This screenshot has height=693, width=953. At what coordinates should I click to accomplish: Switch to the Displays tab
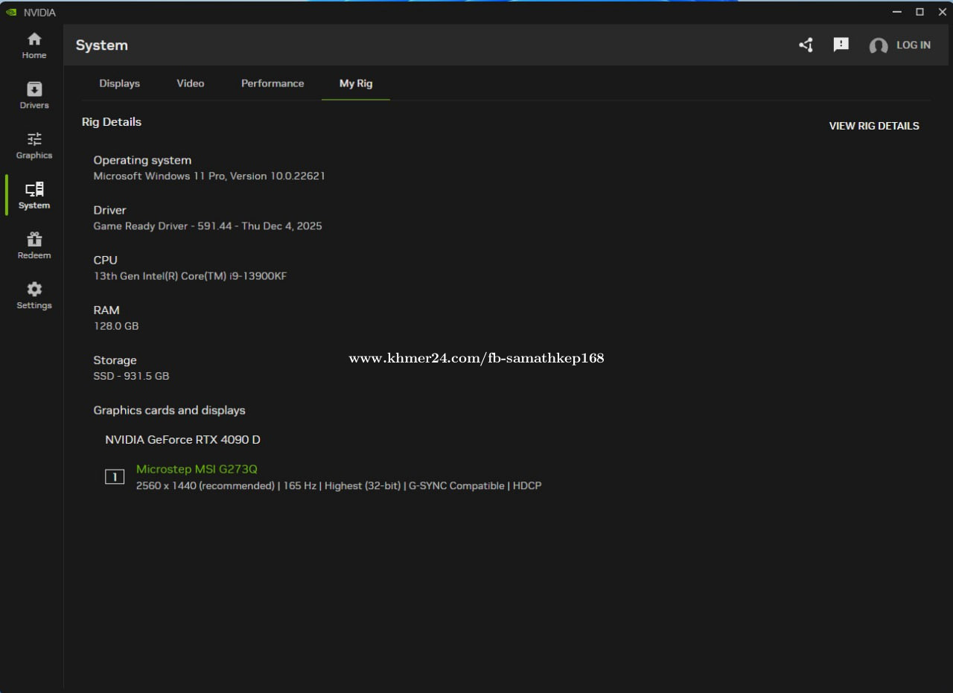pos(120,83)
